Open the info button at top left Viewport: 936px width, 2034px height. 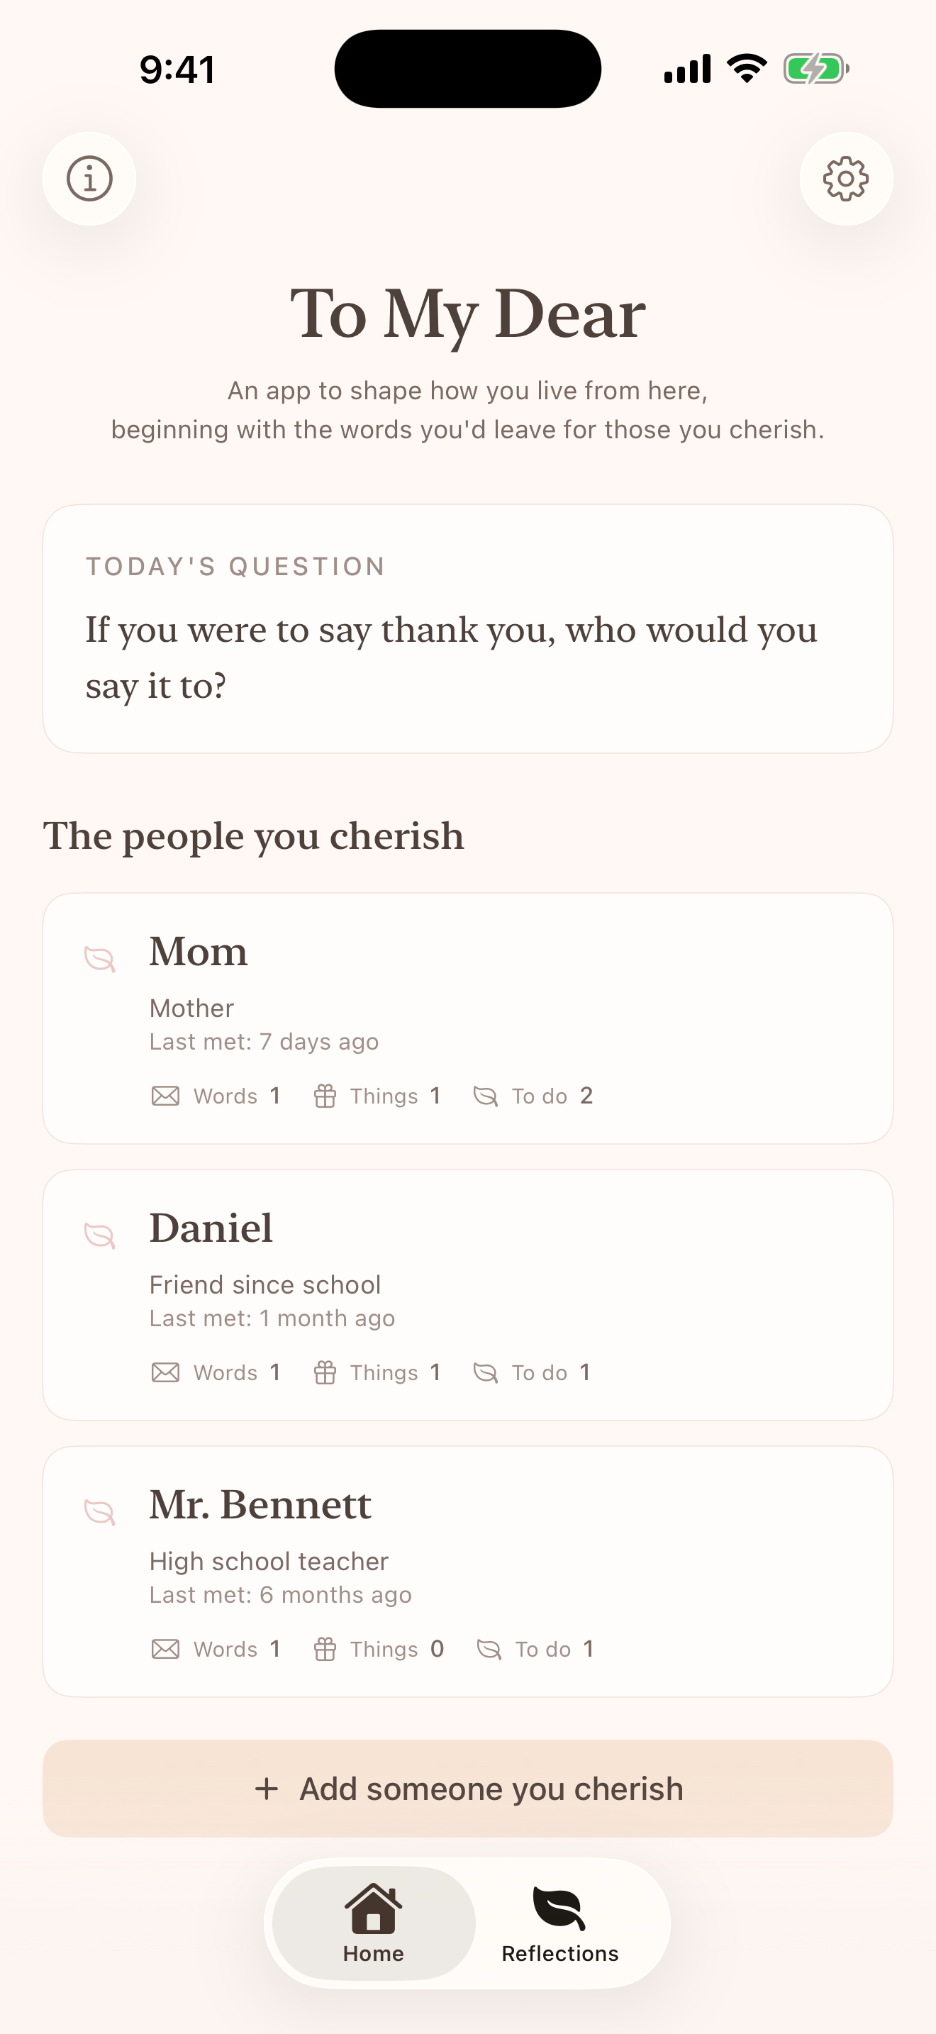[89, 179]
